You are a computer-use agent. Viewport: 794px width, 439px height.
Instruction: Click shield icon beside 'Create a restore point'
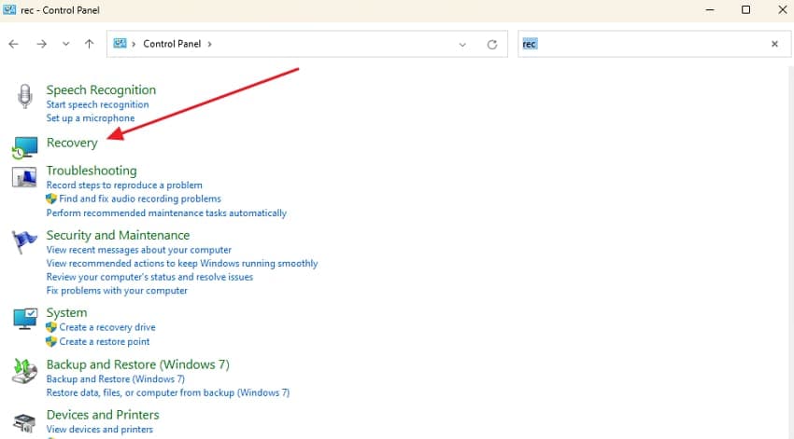51,342
